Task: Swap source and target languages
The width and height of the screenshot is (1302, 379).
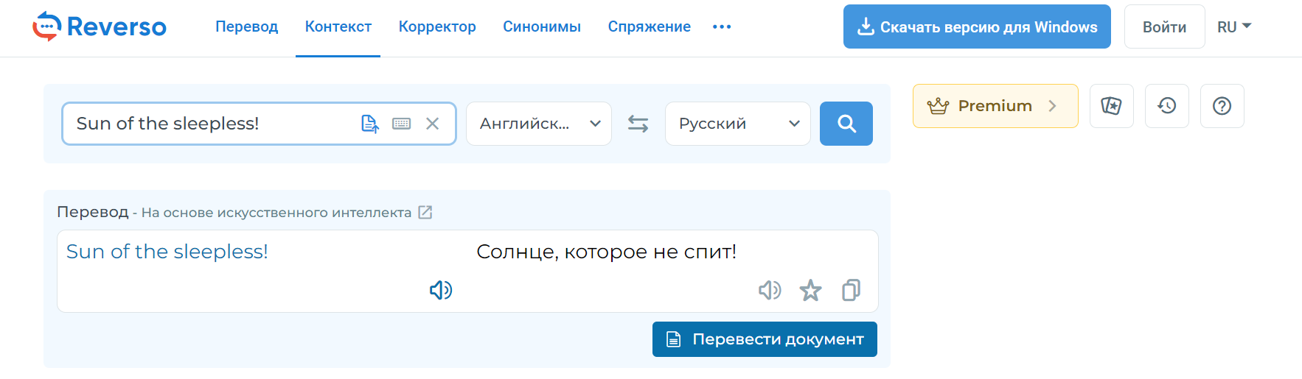Action: click(638, 124)
